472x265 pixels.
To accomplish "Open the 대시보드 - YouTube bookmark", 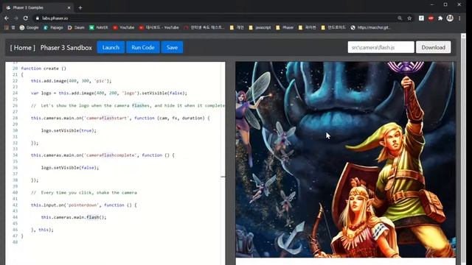I will coord(159,28).
